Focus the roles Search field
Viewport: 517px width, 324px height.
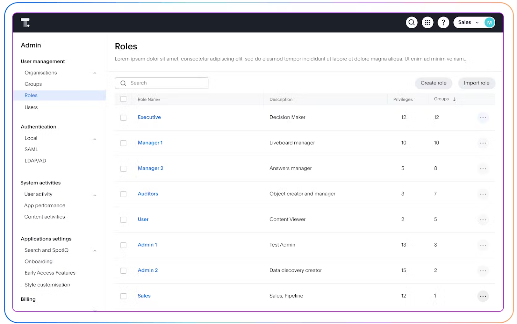pos(162,83)
